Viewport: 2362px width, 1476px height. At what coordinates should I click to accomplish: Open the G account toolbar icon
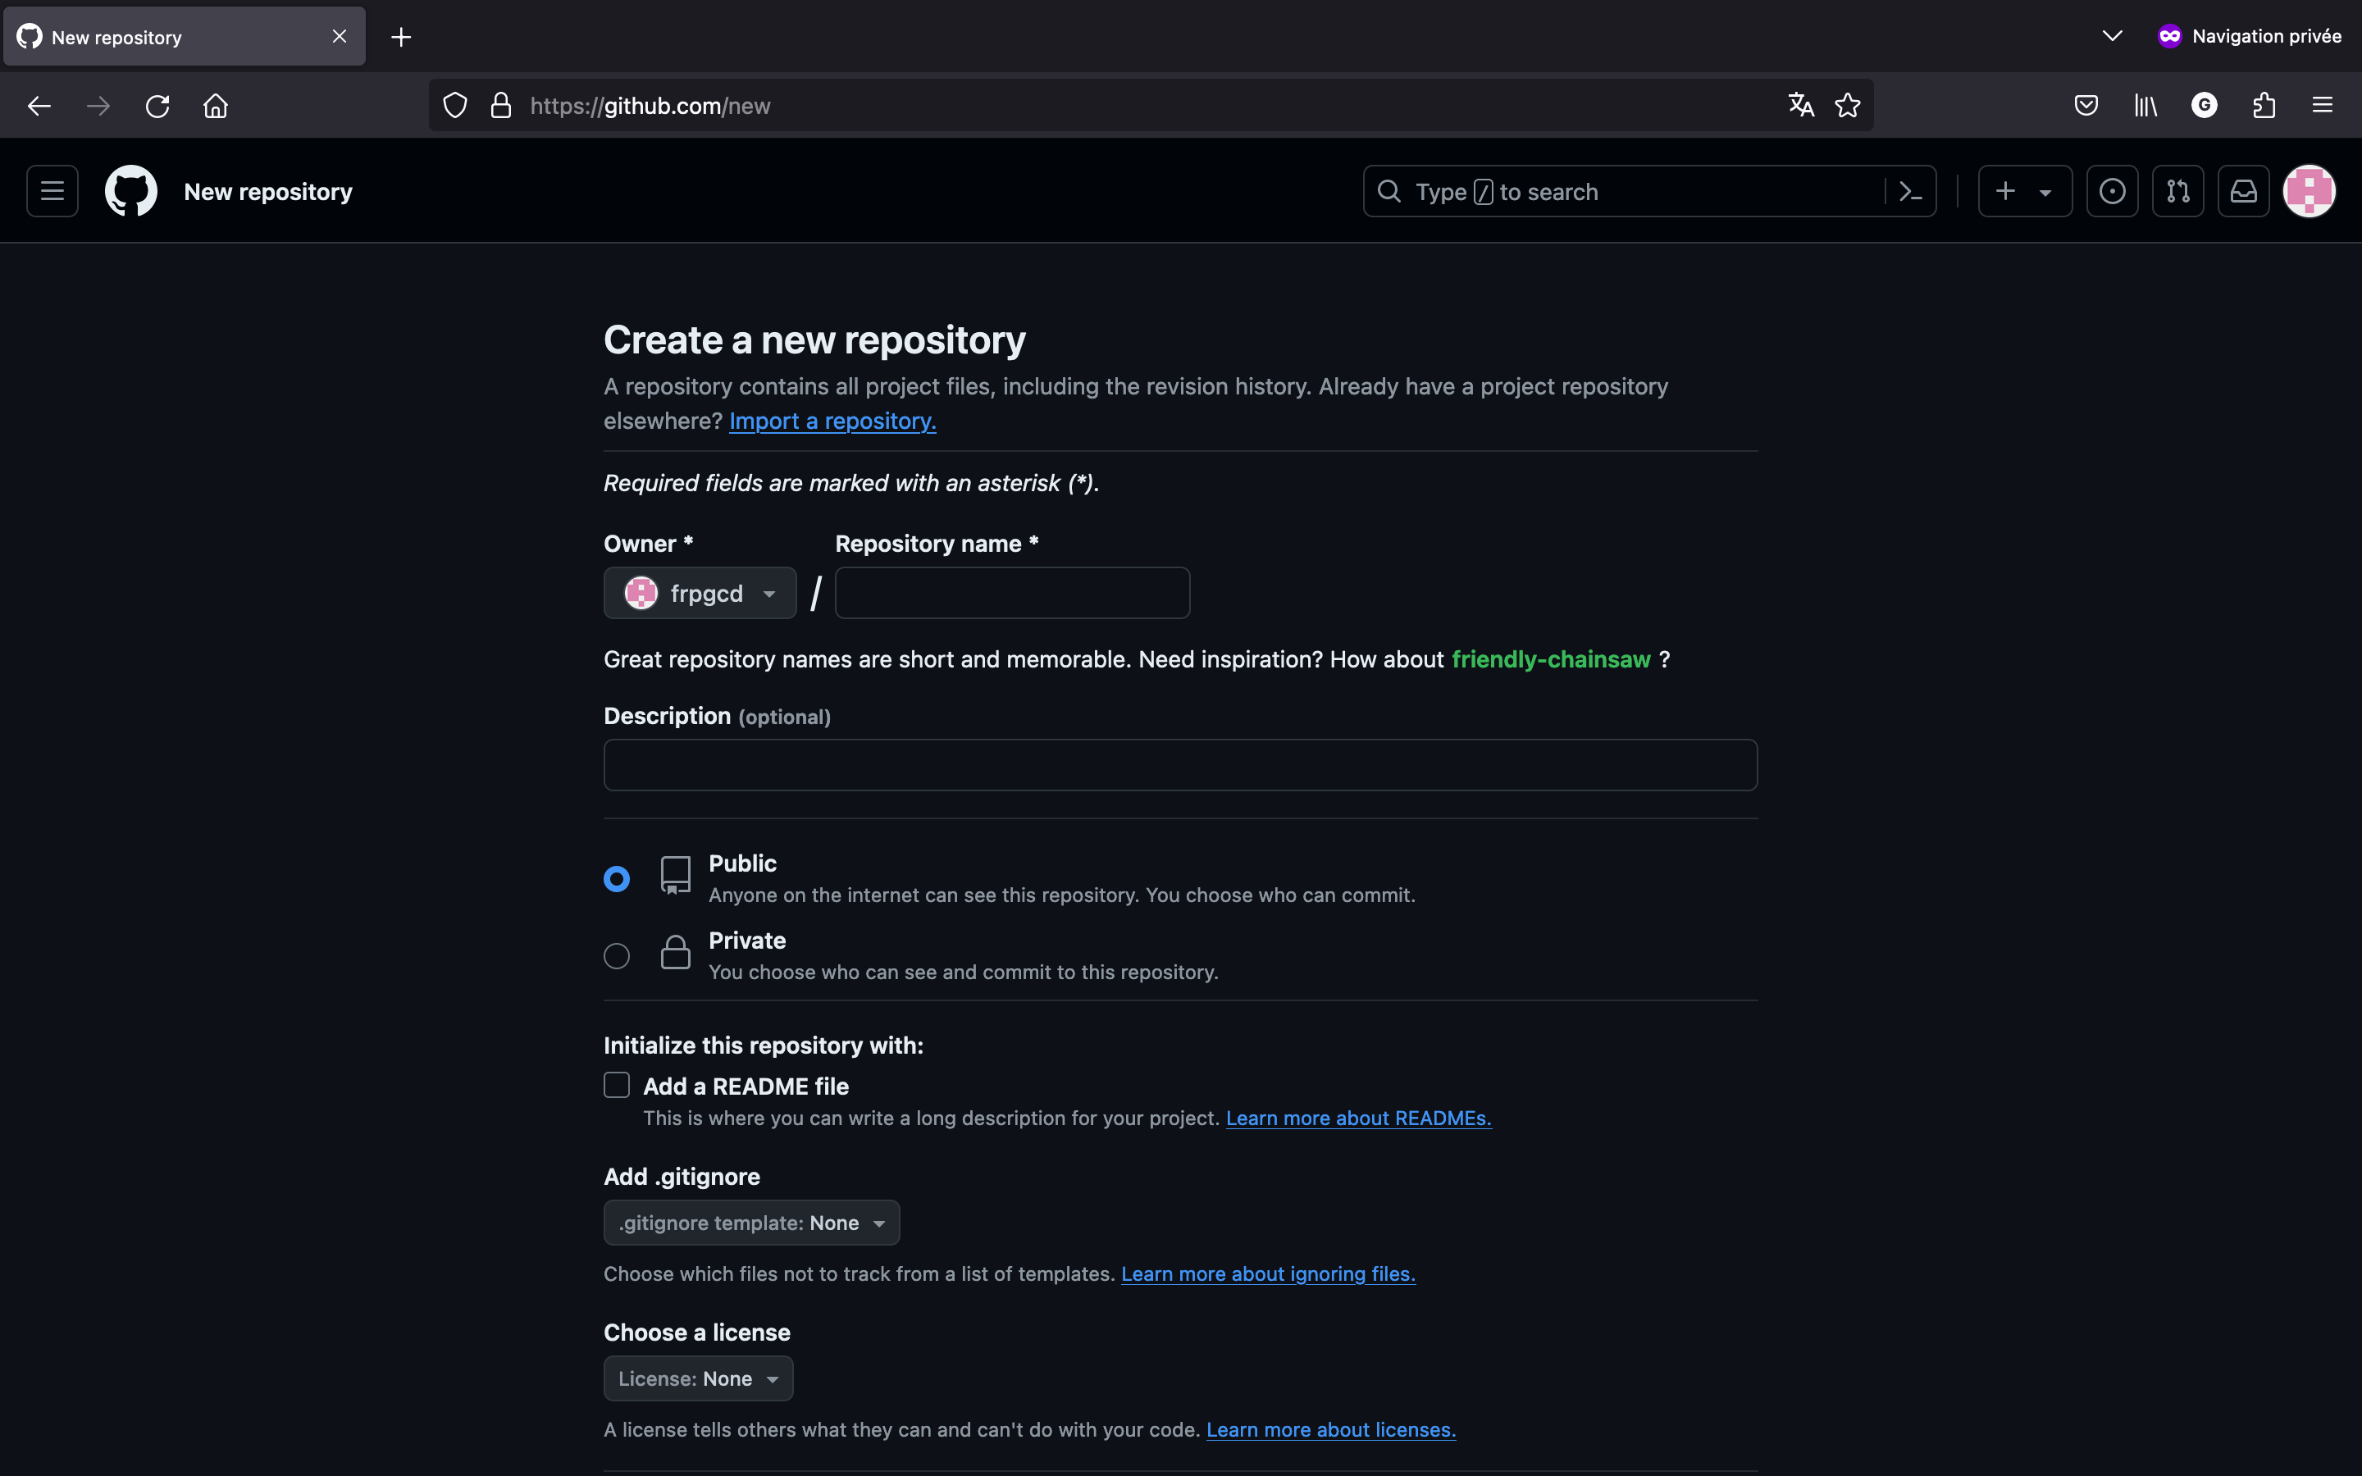[2204, 106]
